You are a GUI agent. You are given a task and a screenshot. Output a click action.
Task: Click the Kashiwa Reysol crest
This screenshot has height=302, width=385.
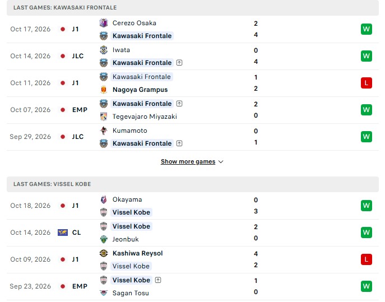104,253
